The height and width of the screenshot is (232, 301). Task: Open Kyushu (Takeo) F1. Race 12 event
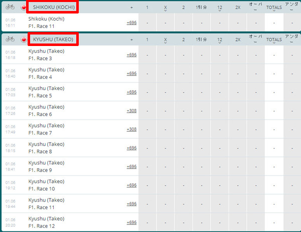(x=46, y=222)
